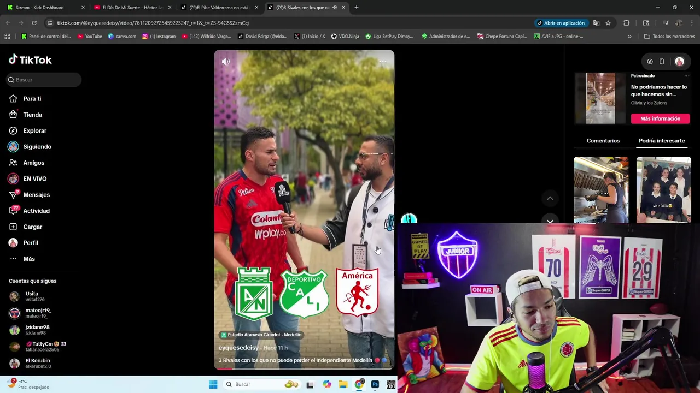Switch to El Día De Mi Suerte tab
The width and height of the screenshot is (700, 393).
(132, 8)
